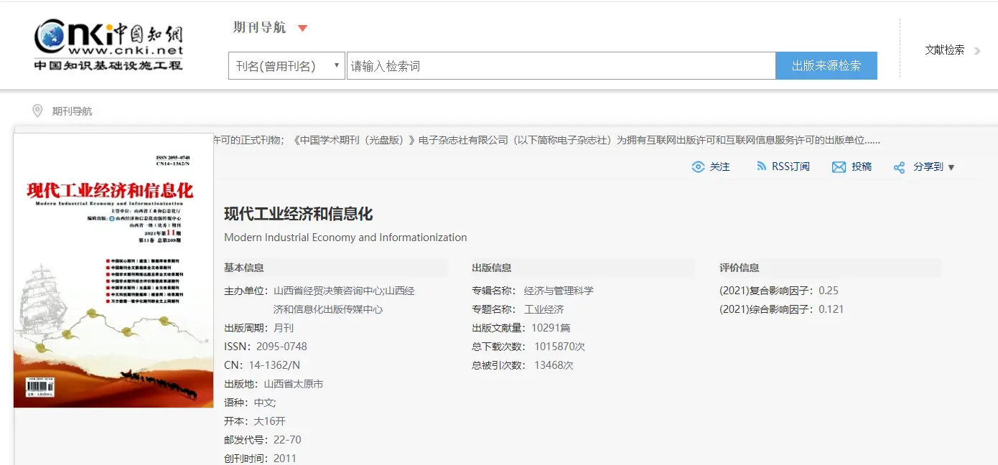This screenshot has height=465, width=998.
Task: Click the RSS feed icon
Action: click(x=762, y=166)
